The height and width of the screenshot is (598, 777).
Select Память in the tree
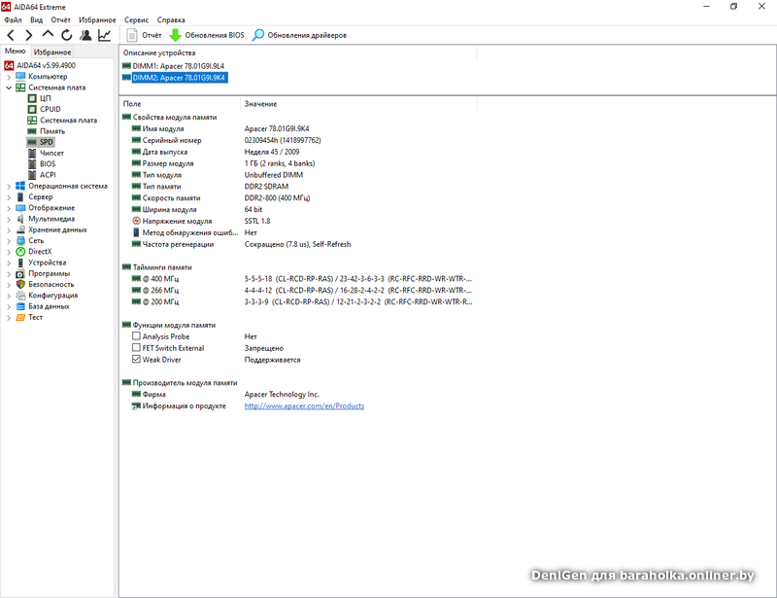tap(52, 131)
